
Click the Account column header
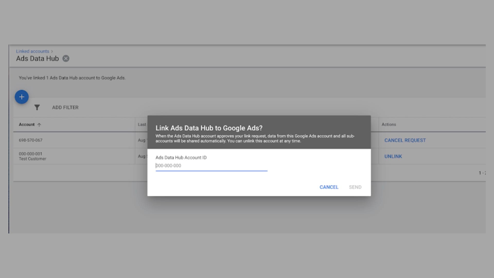[x=27, y=125]
